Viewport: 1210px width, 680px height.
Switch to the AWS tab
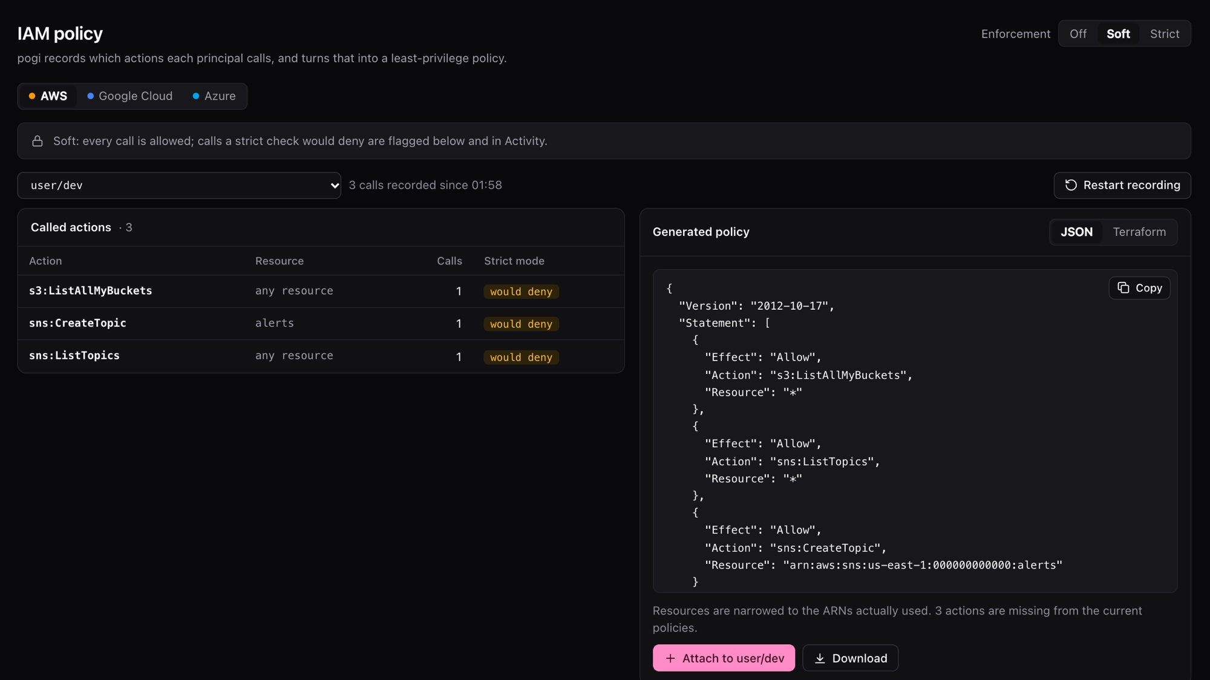pos(48,96)
